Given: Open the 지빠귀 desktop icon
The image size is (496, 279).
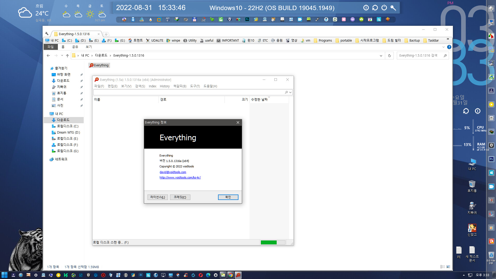Looking at the screenshot, I should pos(472,208).
